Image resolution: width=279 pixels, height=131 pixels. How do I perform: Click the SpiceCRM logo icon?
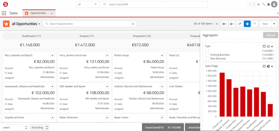(x=5, y=4)
